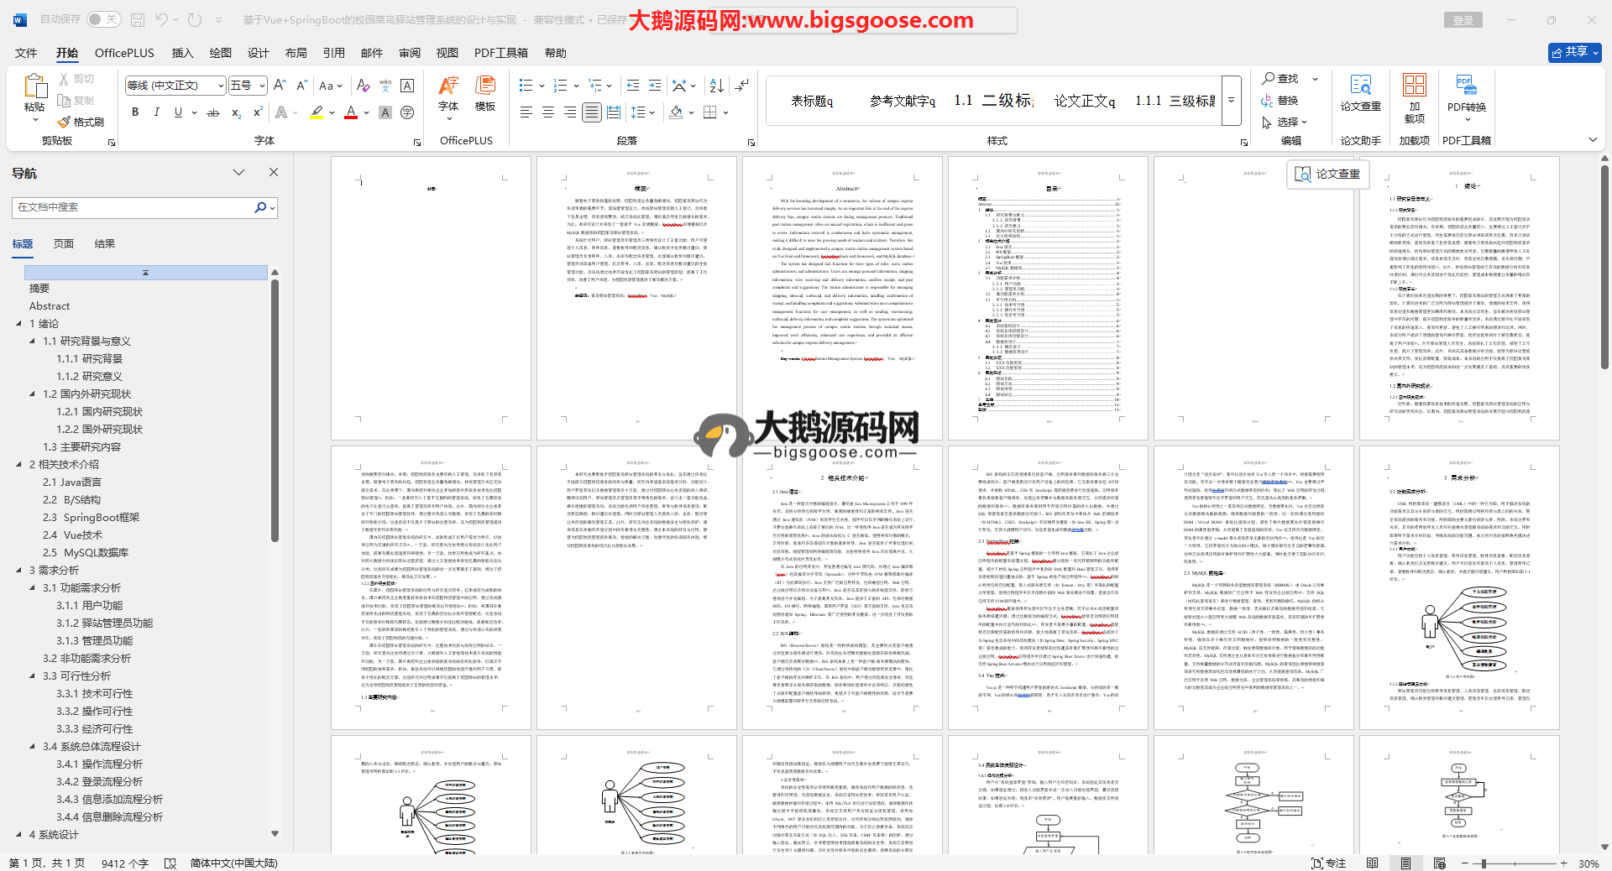Viewport: 1612px width, 871px height.
Task: Click the 模板 templates icon
Action: pyautogui.click(x=485, y=92)
